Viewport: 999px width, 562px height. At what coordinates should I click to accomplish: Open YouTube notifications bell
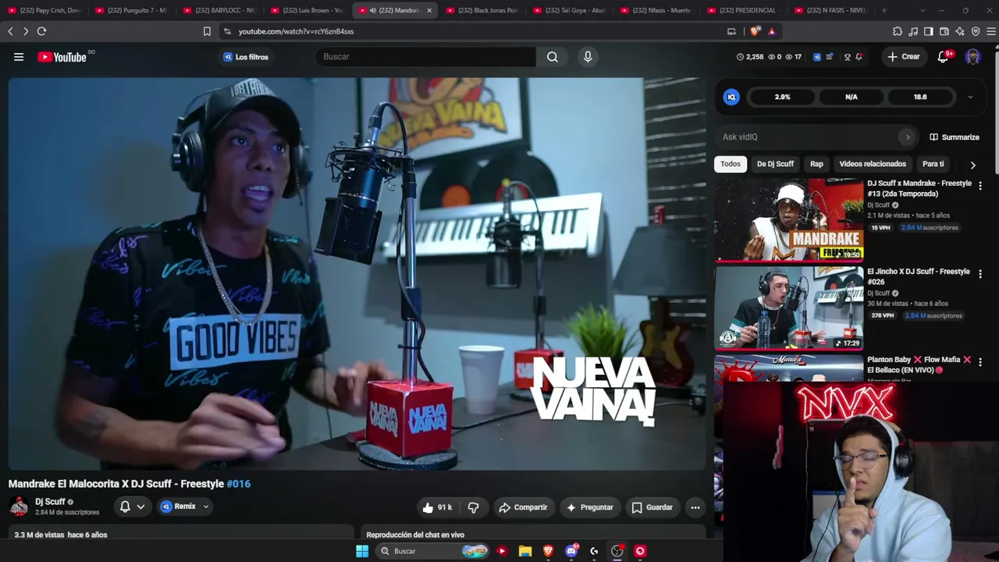943,57
